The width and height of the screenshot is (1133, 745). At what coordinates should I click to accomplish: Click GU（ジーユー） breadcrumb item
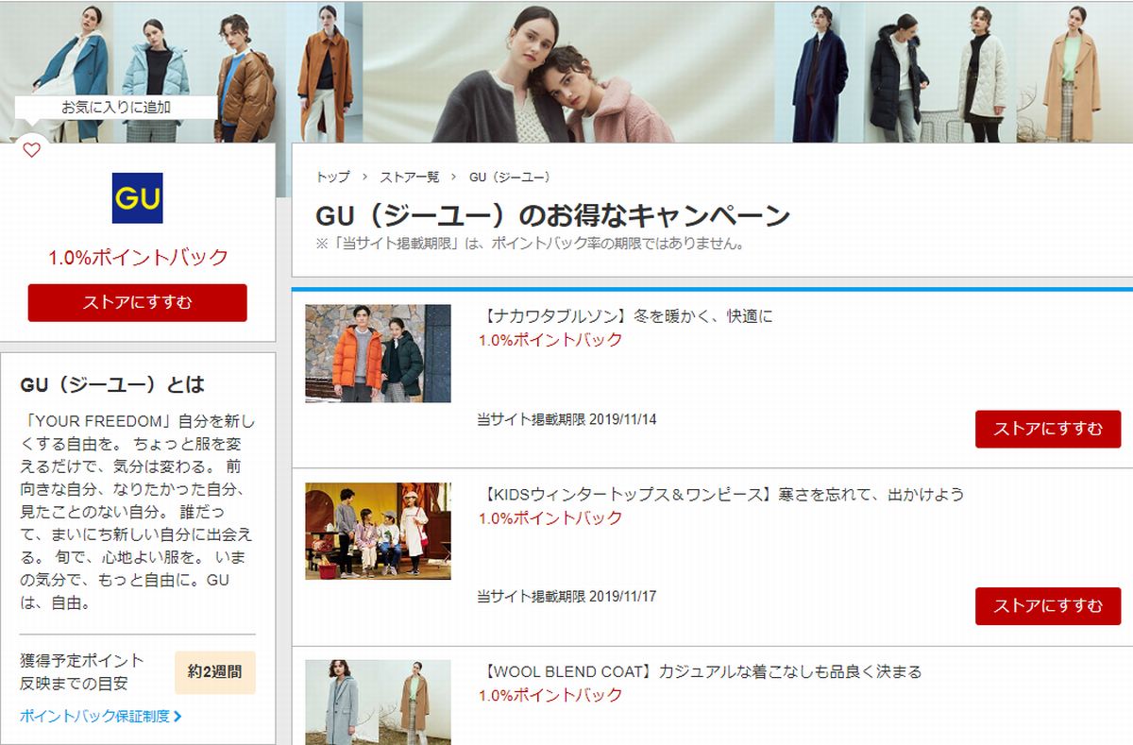pos(510,177)
